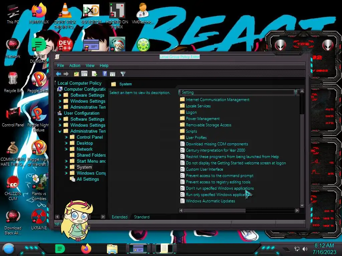
Task: Select the This PC desktop icon
Action: tap(13, 14)
